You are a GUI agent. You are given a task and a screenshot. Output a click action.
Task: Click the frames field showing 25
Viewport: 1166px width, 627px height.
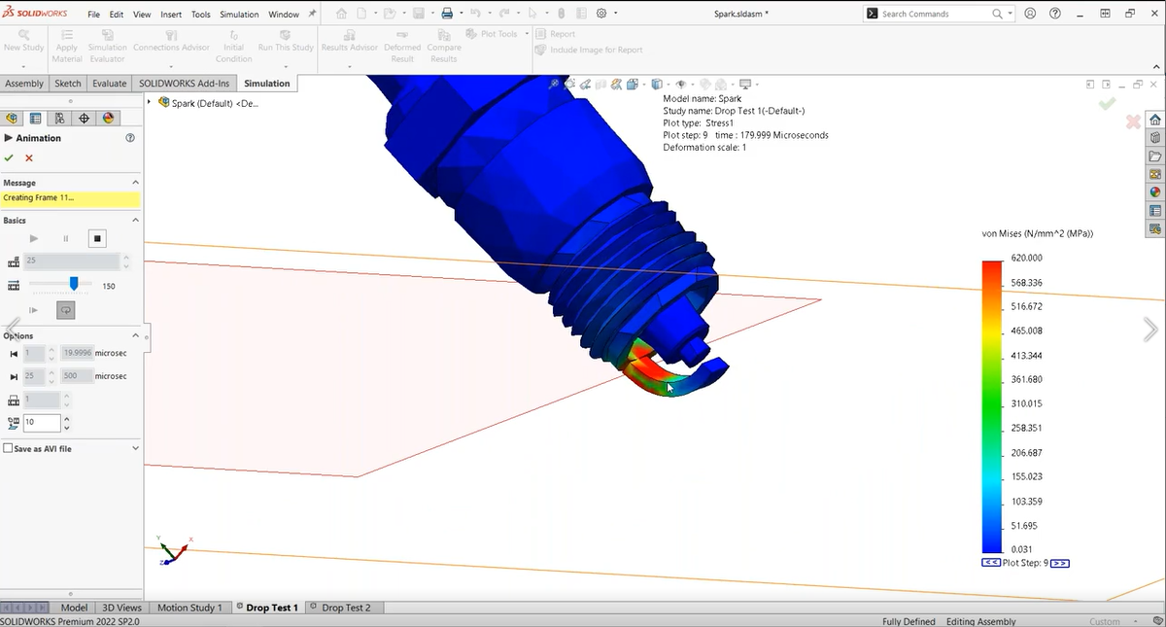72,261
